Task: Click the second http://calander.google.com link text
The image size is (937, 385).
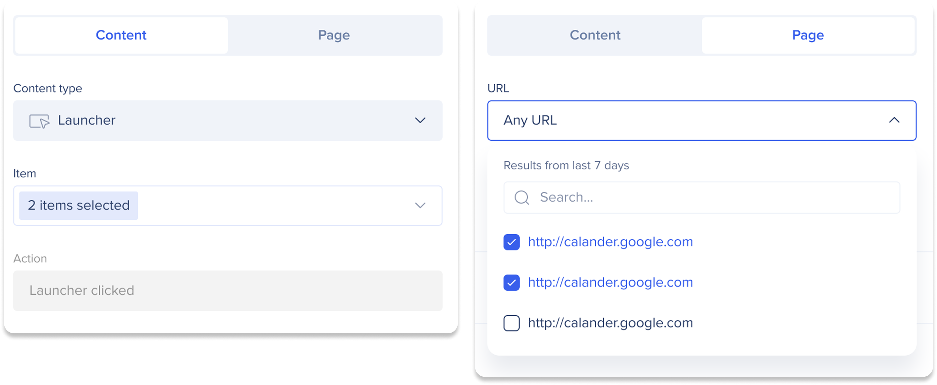Action: click(610, 282)
